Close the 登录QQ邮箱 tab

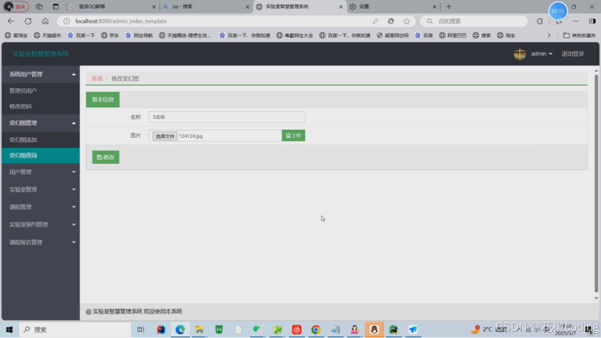coord(154,7)
